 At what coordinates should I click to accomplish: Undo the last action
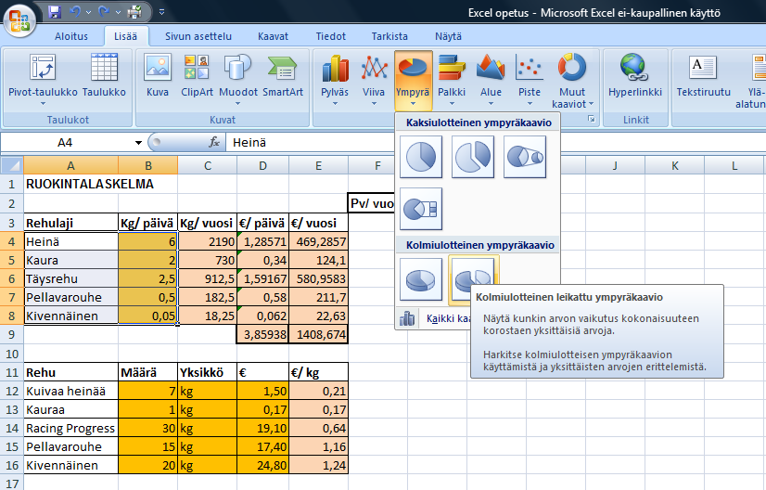[75, 12]
